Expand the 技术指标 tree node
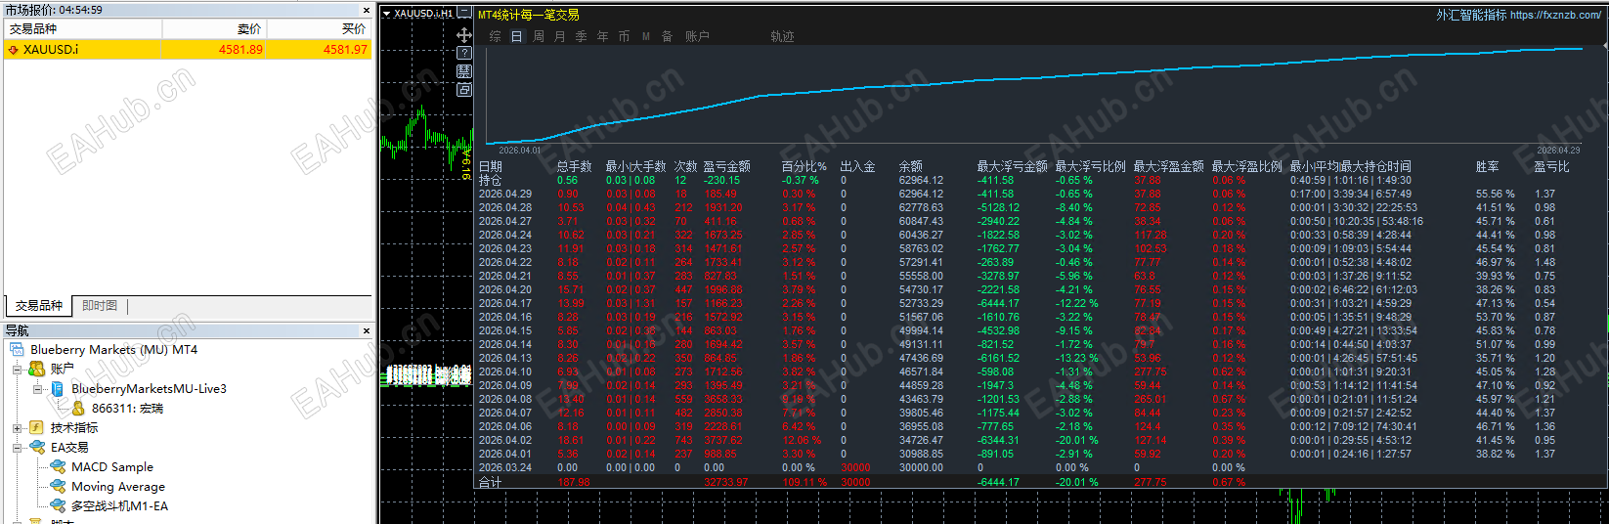The image size is (1609, 524). click(17, 428)
